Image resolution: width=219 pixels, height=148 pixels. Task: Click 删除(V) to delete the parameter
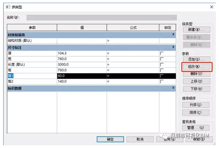196,74
